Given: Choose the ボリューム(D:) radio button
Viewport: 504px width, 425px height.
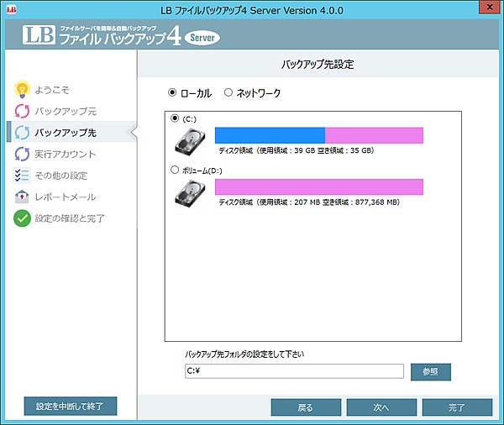Looking at the screenshot, I should coord(175,170).
